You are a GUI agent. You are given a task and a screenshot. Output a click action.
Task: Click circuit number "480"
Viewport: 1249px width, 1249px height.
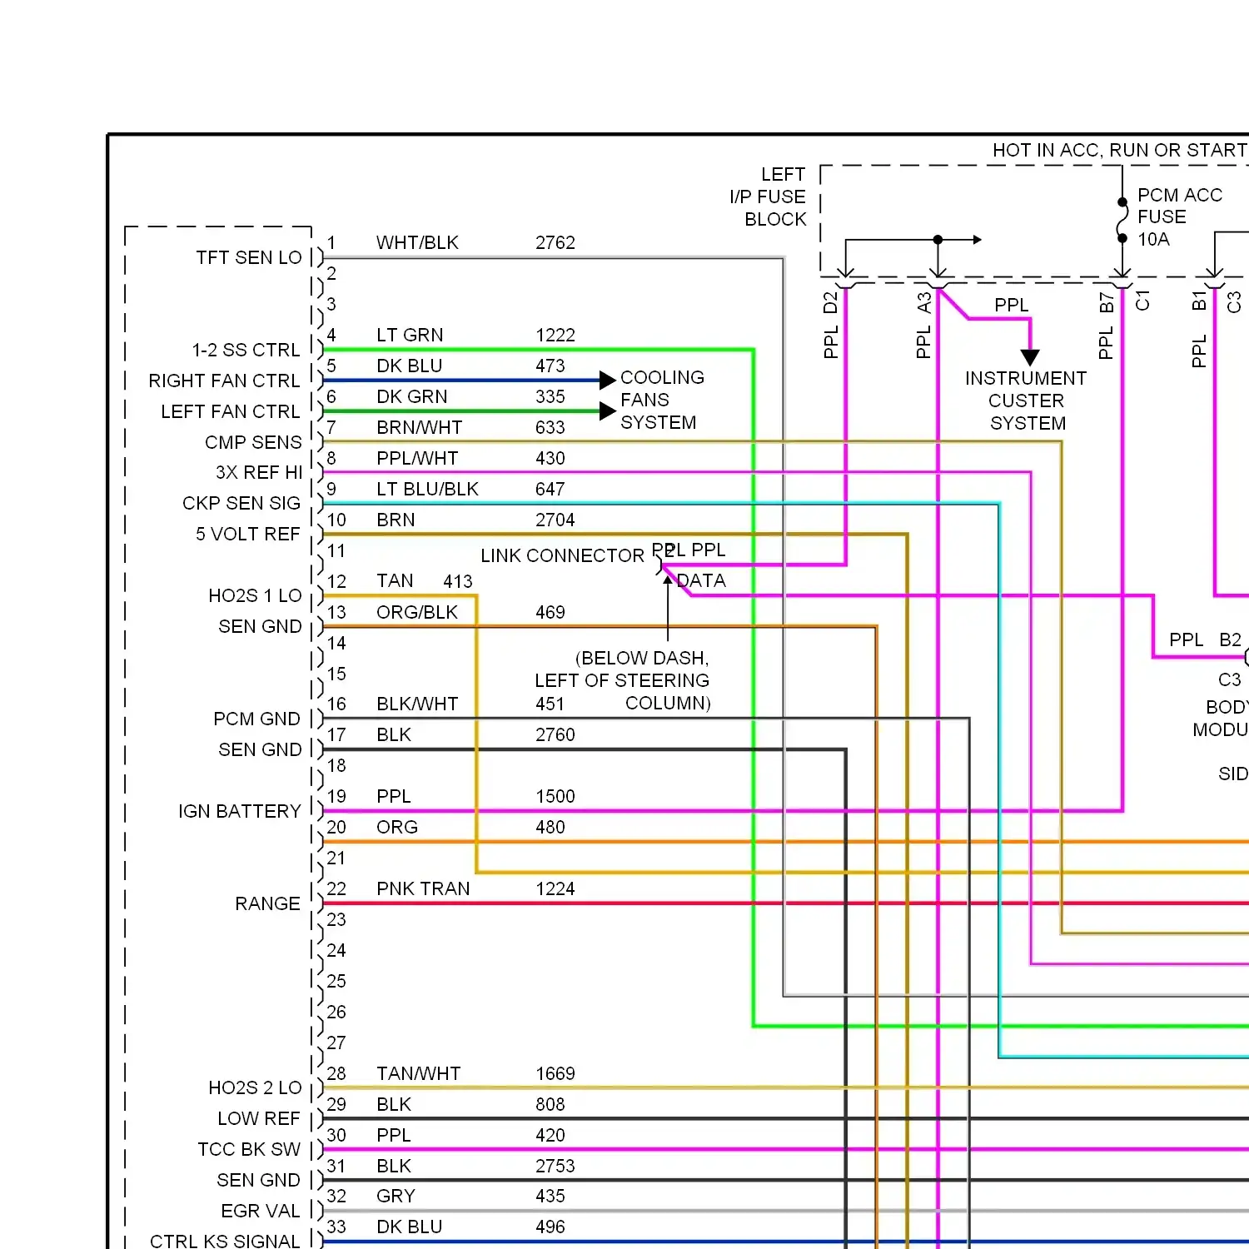[x=550, y=827]
